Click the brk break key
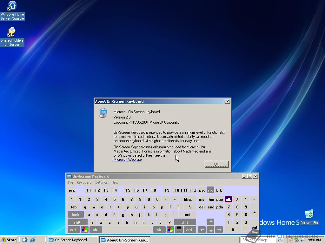The image size is (325, 244). (x=219, y=190)
